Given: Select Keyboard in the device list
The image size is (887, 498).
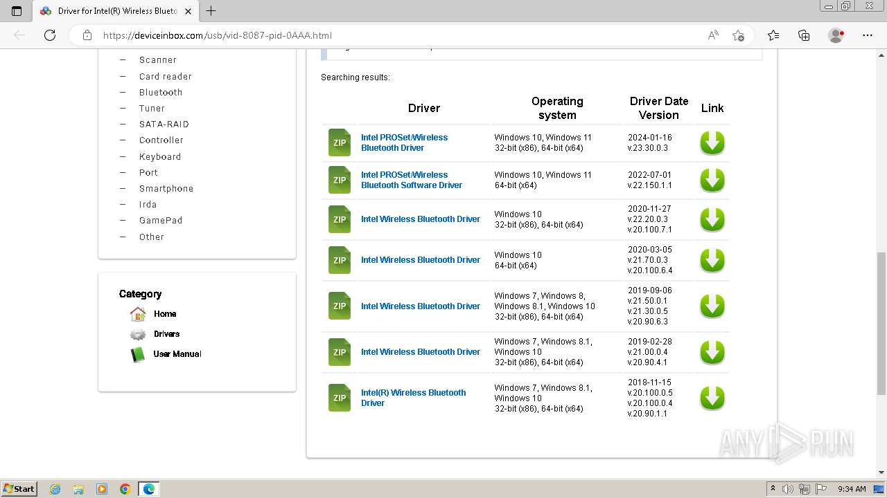Looking at the screenshot, I should (160, 157).
